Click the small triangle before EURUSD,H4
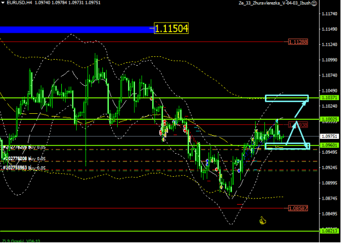This screenshot has width=341, height=244. (3, 3)
